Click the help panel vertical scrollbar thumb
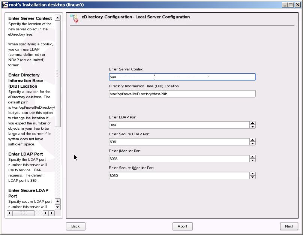 point(58,74)
